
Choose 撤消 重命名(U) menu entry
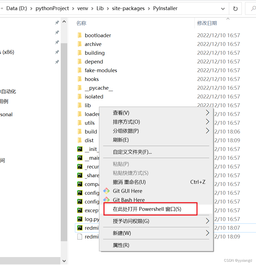tap(156, 182)
